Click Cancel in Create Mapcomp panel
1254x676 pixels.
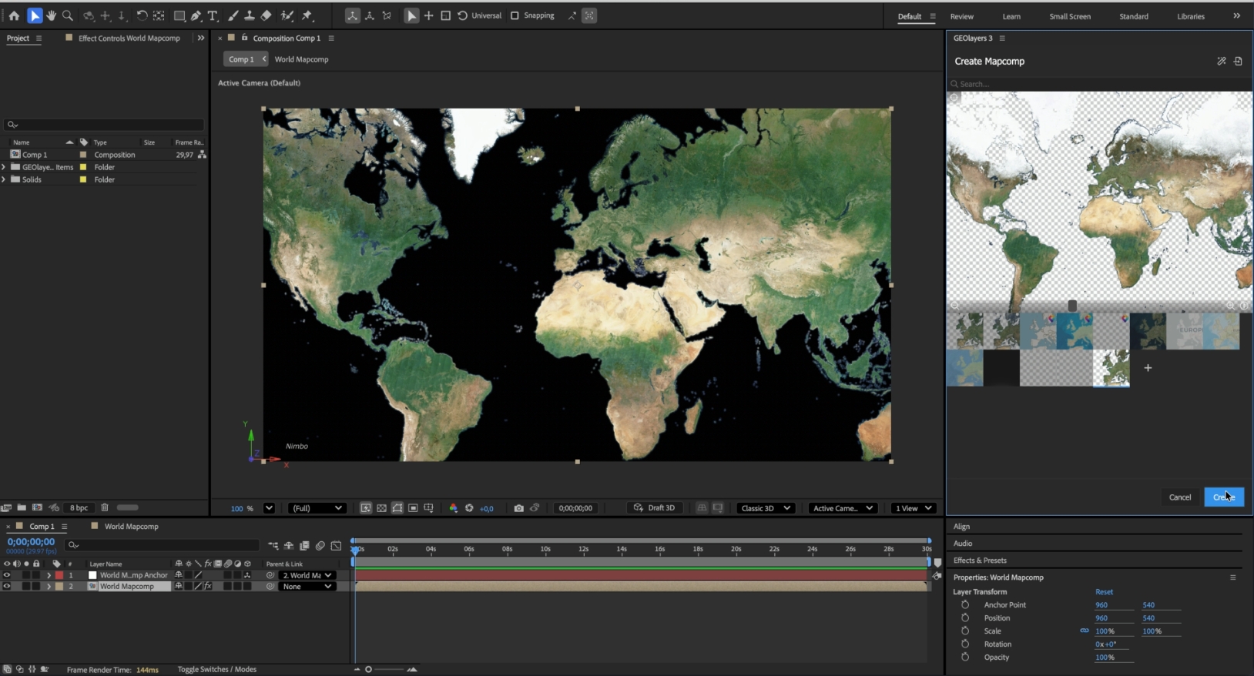(1179, 497)
